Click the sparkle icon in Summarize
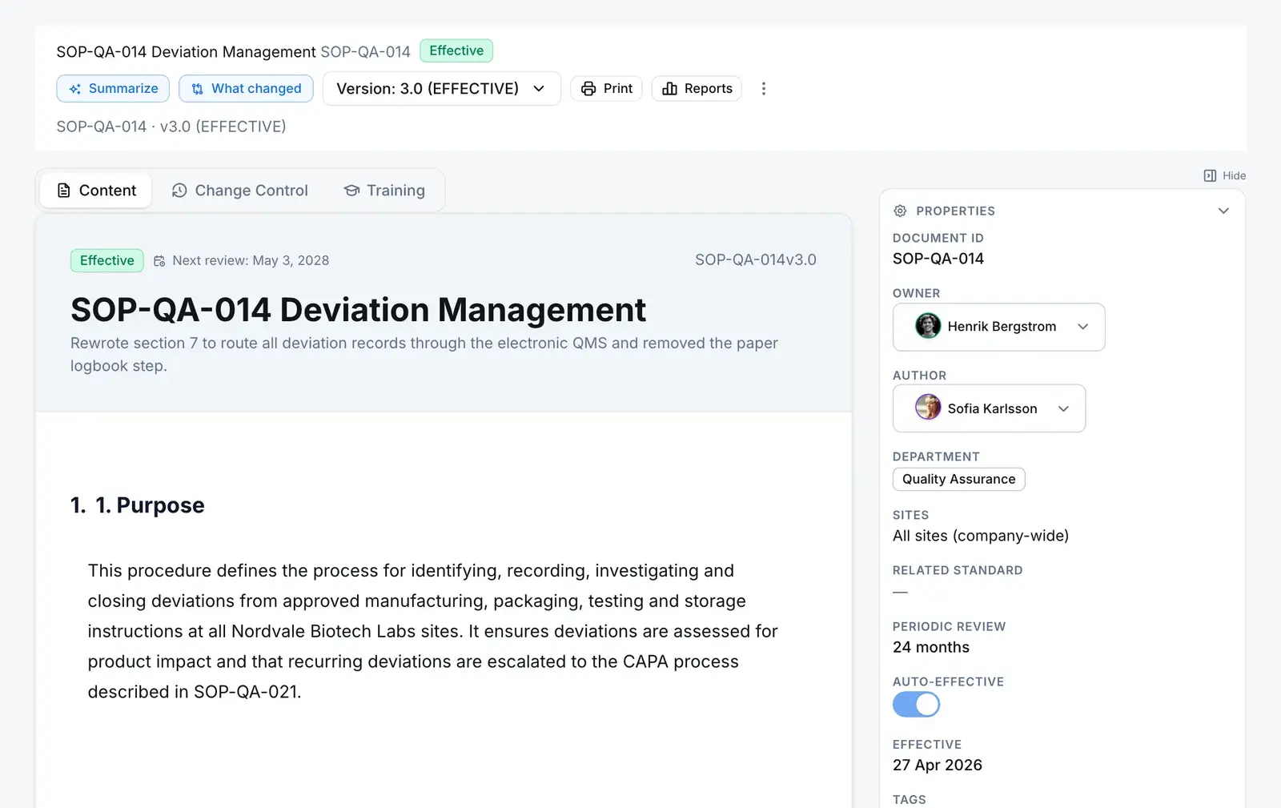The width and height of the screenshot is (1281, 808). 74,89
